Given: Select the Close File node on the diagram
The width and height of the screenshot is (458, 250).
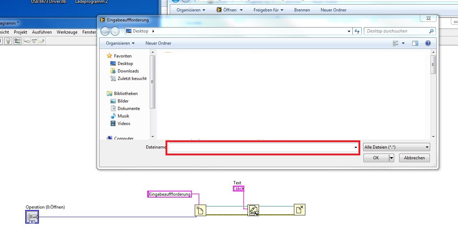Looking at the screenshot, I should [299, 210].
